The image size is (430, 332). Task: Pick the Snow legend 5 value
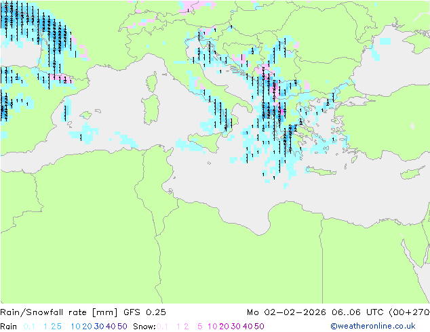pos(200,327)
